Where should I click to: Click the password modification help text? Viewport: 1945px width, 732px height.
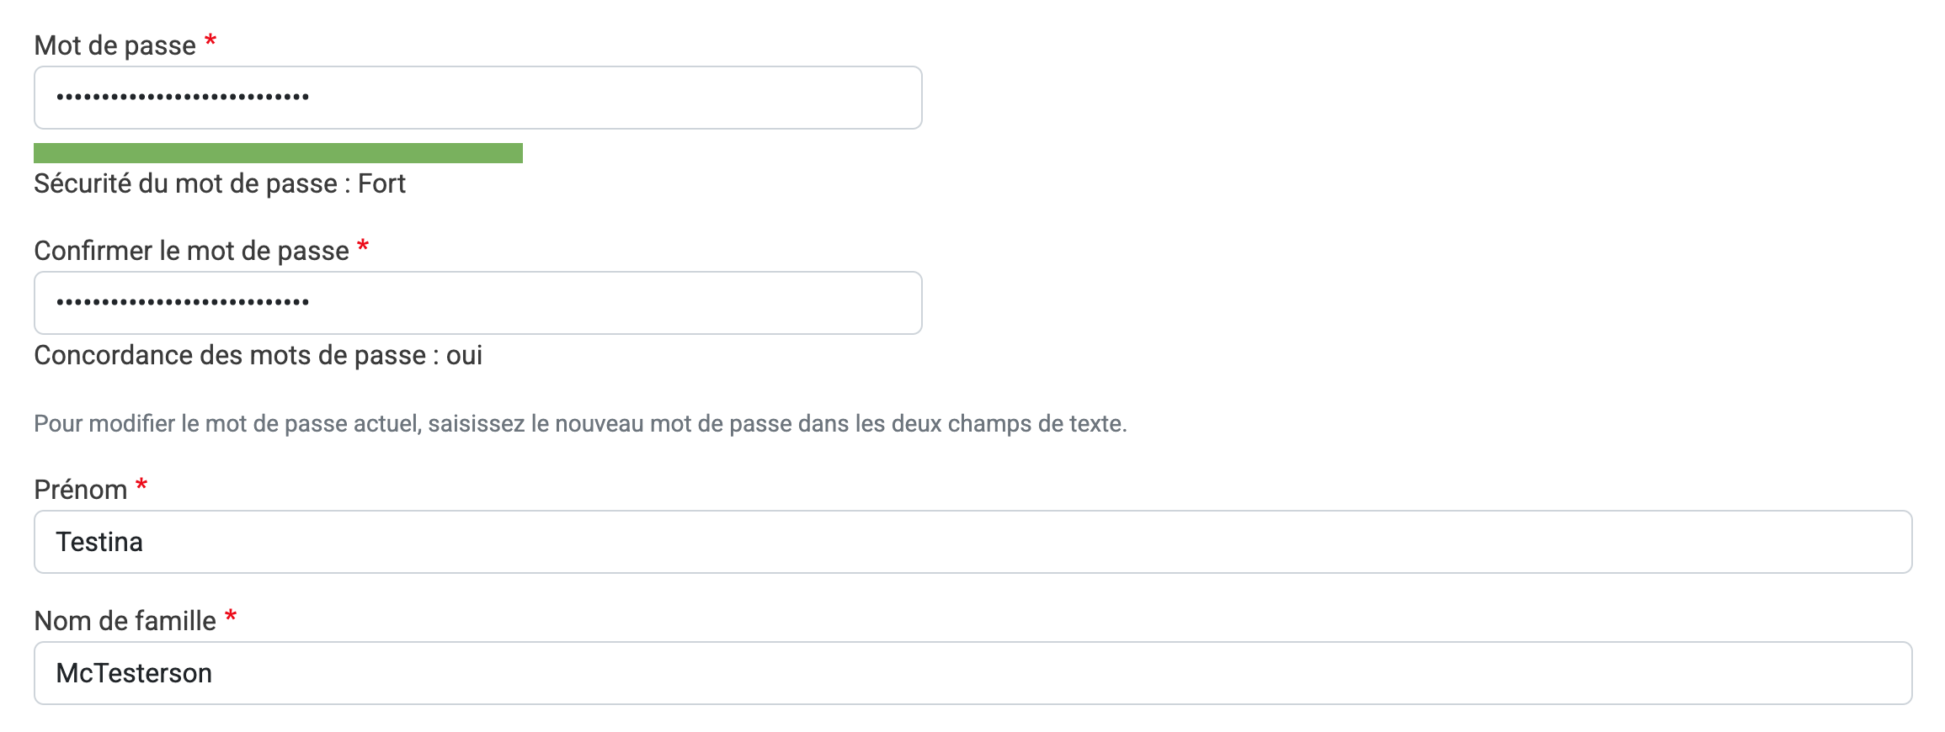pyautogui.click(x=581, y=423)
